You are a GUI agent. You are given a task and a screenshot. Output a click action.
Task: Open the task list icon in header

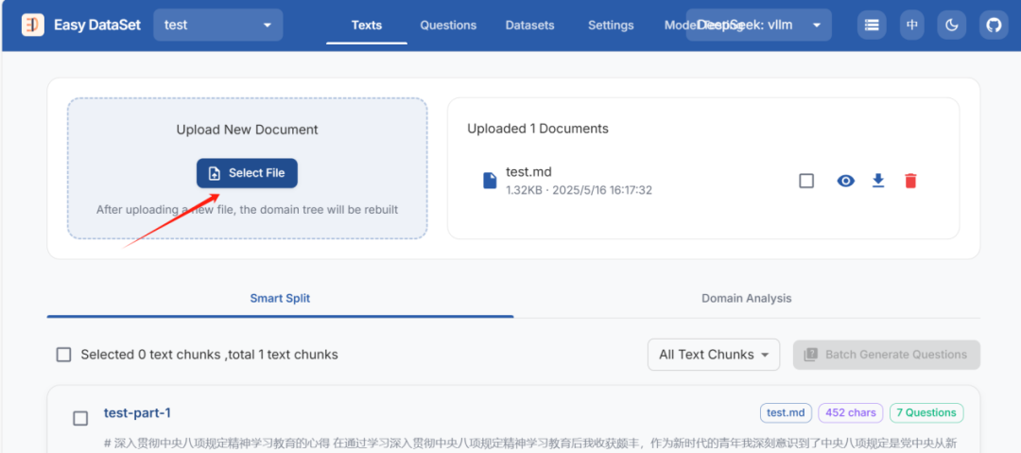click(x=872, y=26)
